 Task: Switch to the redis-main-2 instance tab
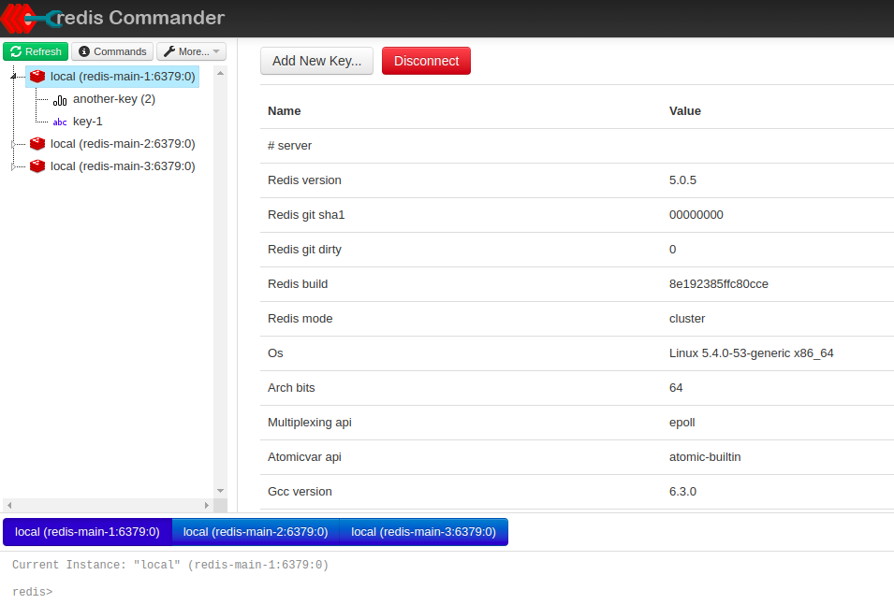pos(256,531)
